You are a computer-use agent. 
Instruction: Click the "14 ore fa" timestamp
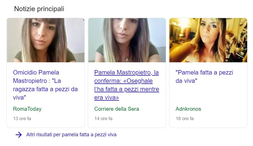pyautogui.click(x=103, y=118)
